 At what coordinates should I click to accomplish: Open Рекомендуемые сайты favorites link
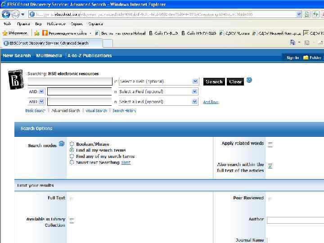tap(67, 33)
